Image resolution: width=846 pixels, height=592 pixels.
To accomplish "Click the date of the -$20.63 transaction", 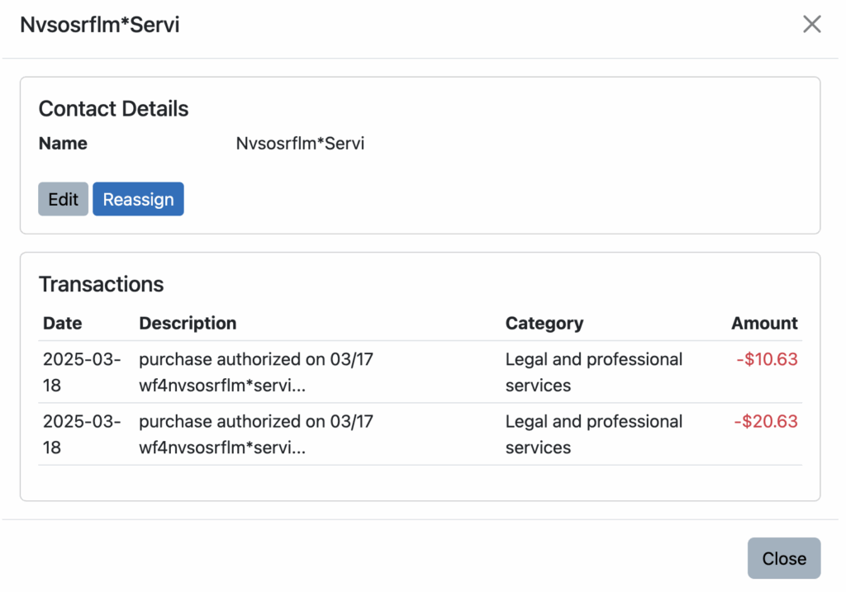I will pyautogui.click(x=81, y=434).
